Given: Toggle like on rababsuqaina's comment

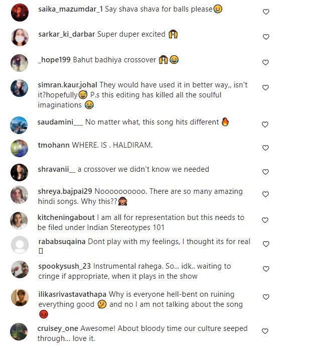Looking at the screenshot, I should click(x=266, y=244).
